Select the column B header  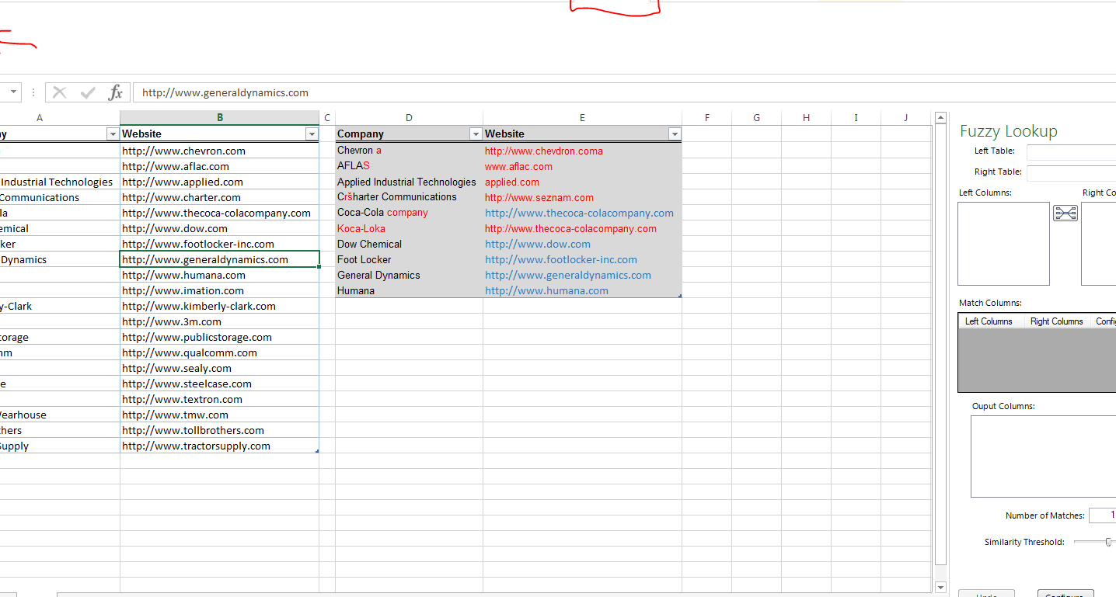coord(219,117)
